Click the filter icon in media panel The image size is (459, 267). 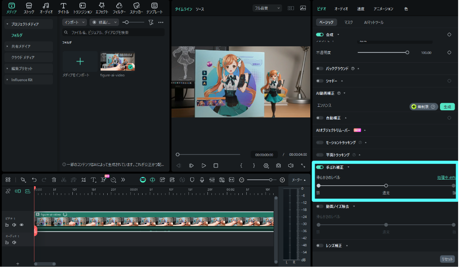[x=151, y=22]
